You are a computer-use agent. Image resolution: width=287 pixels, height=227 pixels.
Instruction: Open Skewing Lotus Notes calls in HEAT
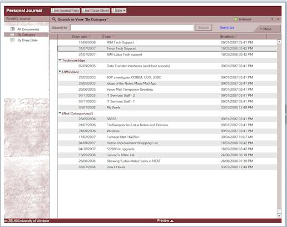pos(167,161)
